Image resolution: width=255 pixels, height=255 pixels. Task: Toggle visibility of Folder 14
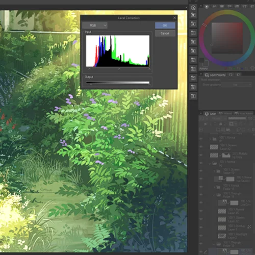pos(201,195)
